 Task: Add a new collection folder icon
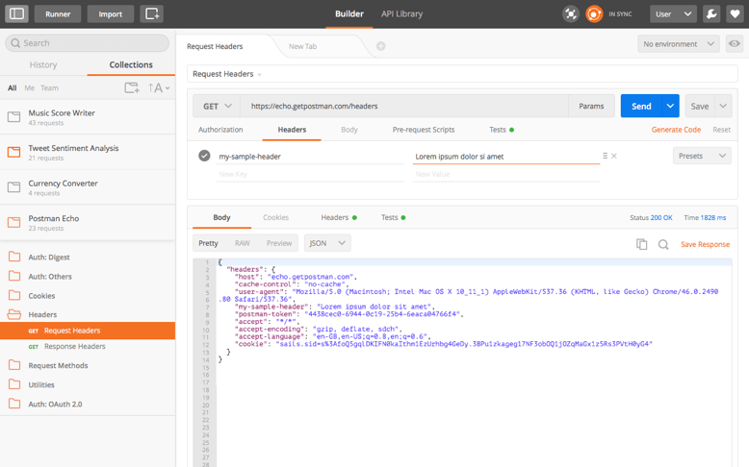coord(132,87)
